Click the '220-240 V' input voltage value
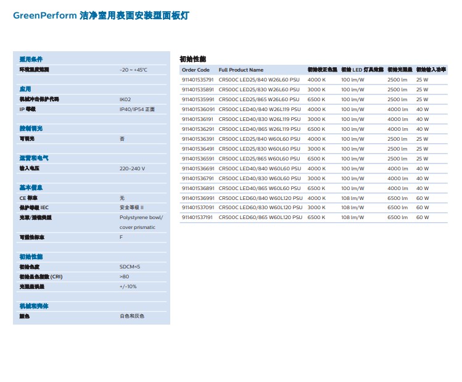 tap(132, 168)
